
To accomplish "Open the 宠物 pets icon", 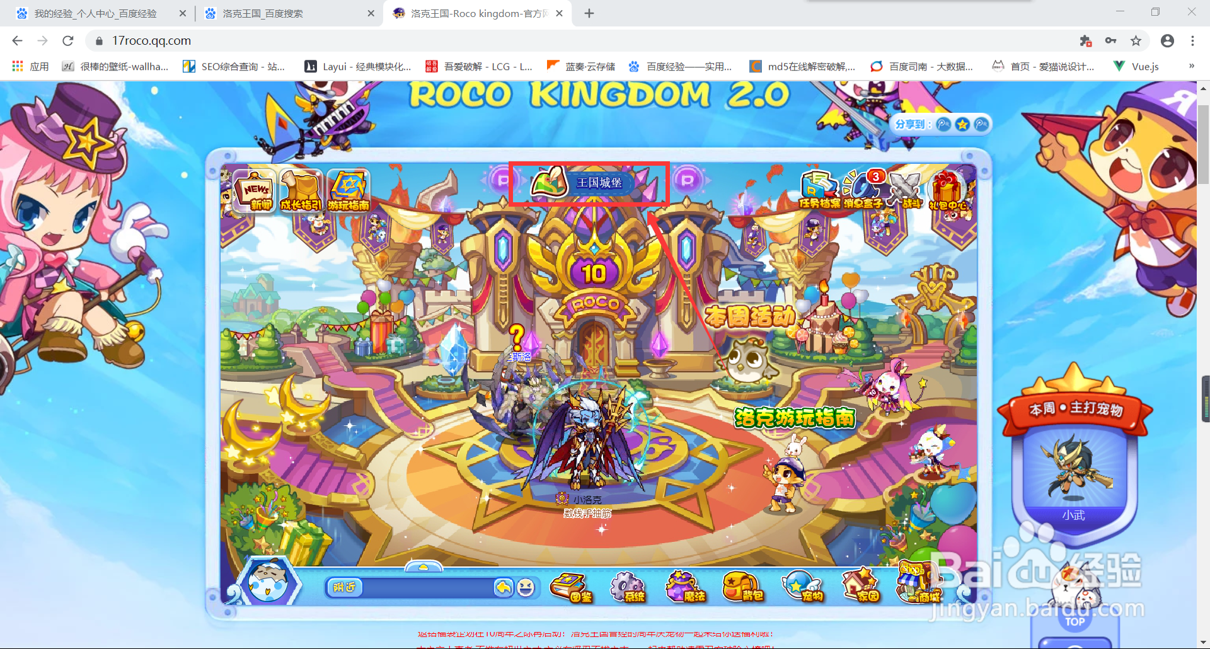I will pyautogui.click(x=802, y=587).
